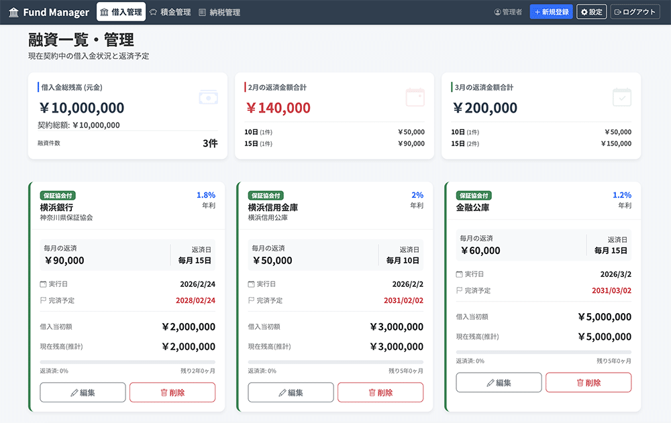
Task: Click the 完済予定 flag icon for 横浜信用金庫
Action: pos(252,300)
